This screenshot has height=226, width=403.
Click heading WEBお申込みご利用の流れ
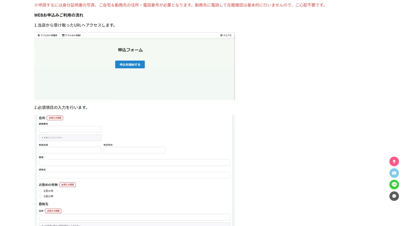tap(59, 15)
